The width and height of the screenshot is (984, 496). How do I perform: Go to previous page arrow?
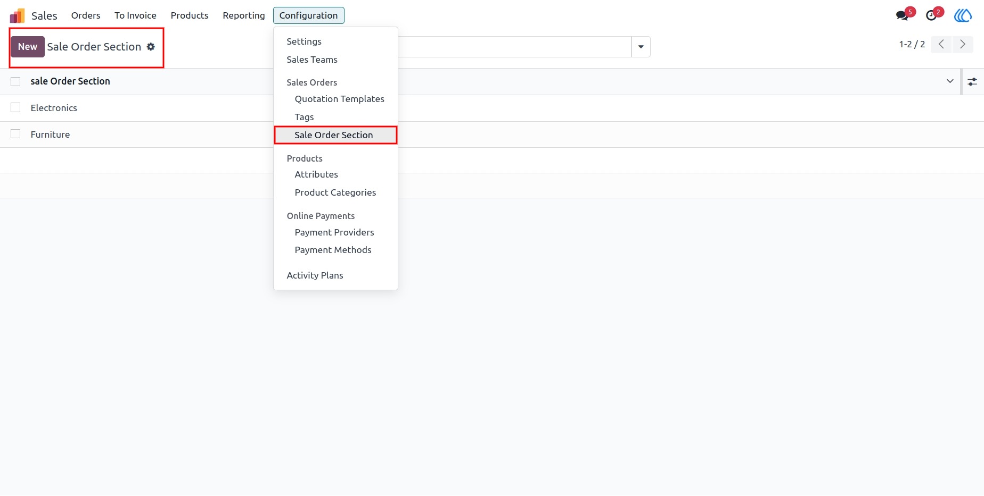pos(941,44)
